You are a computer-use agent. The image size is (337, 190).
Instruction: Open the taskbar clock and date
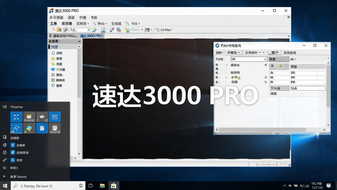316,185
